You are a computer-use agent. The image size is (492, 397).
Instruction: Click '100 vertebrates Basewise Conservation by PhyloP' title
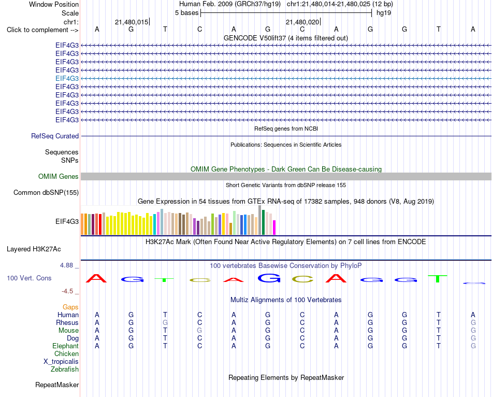286,266
